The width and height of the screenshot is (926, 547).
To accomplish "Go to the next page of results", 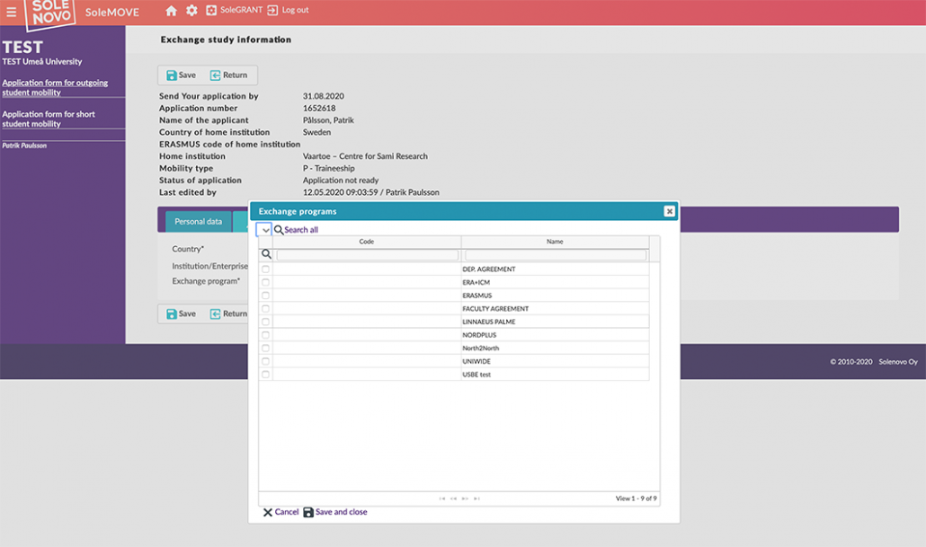I will pos(465,498).
